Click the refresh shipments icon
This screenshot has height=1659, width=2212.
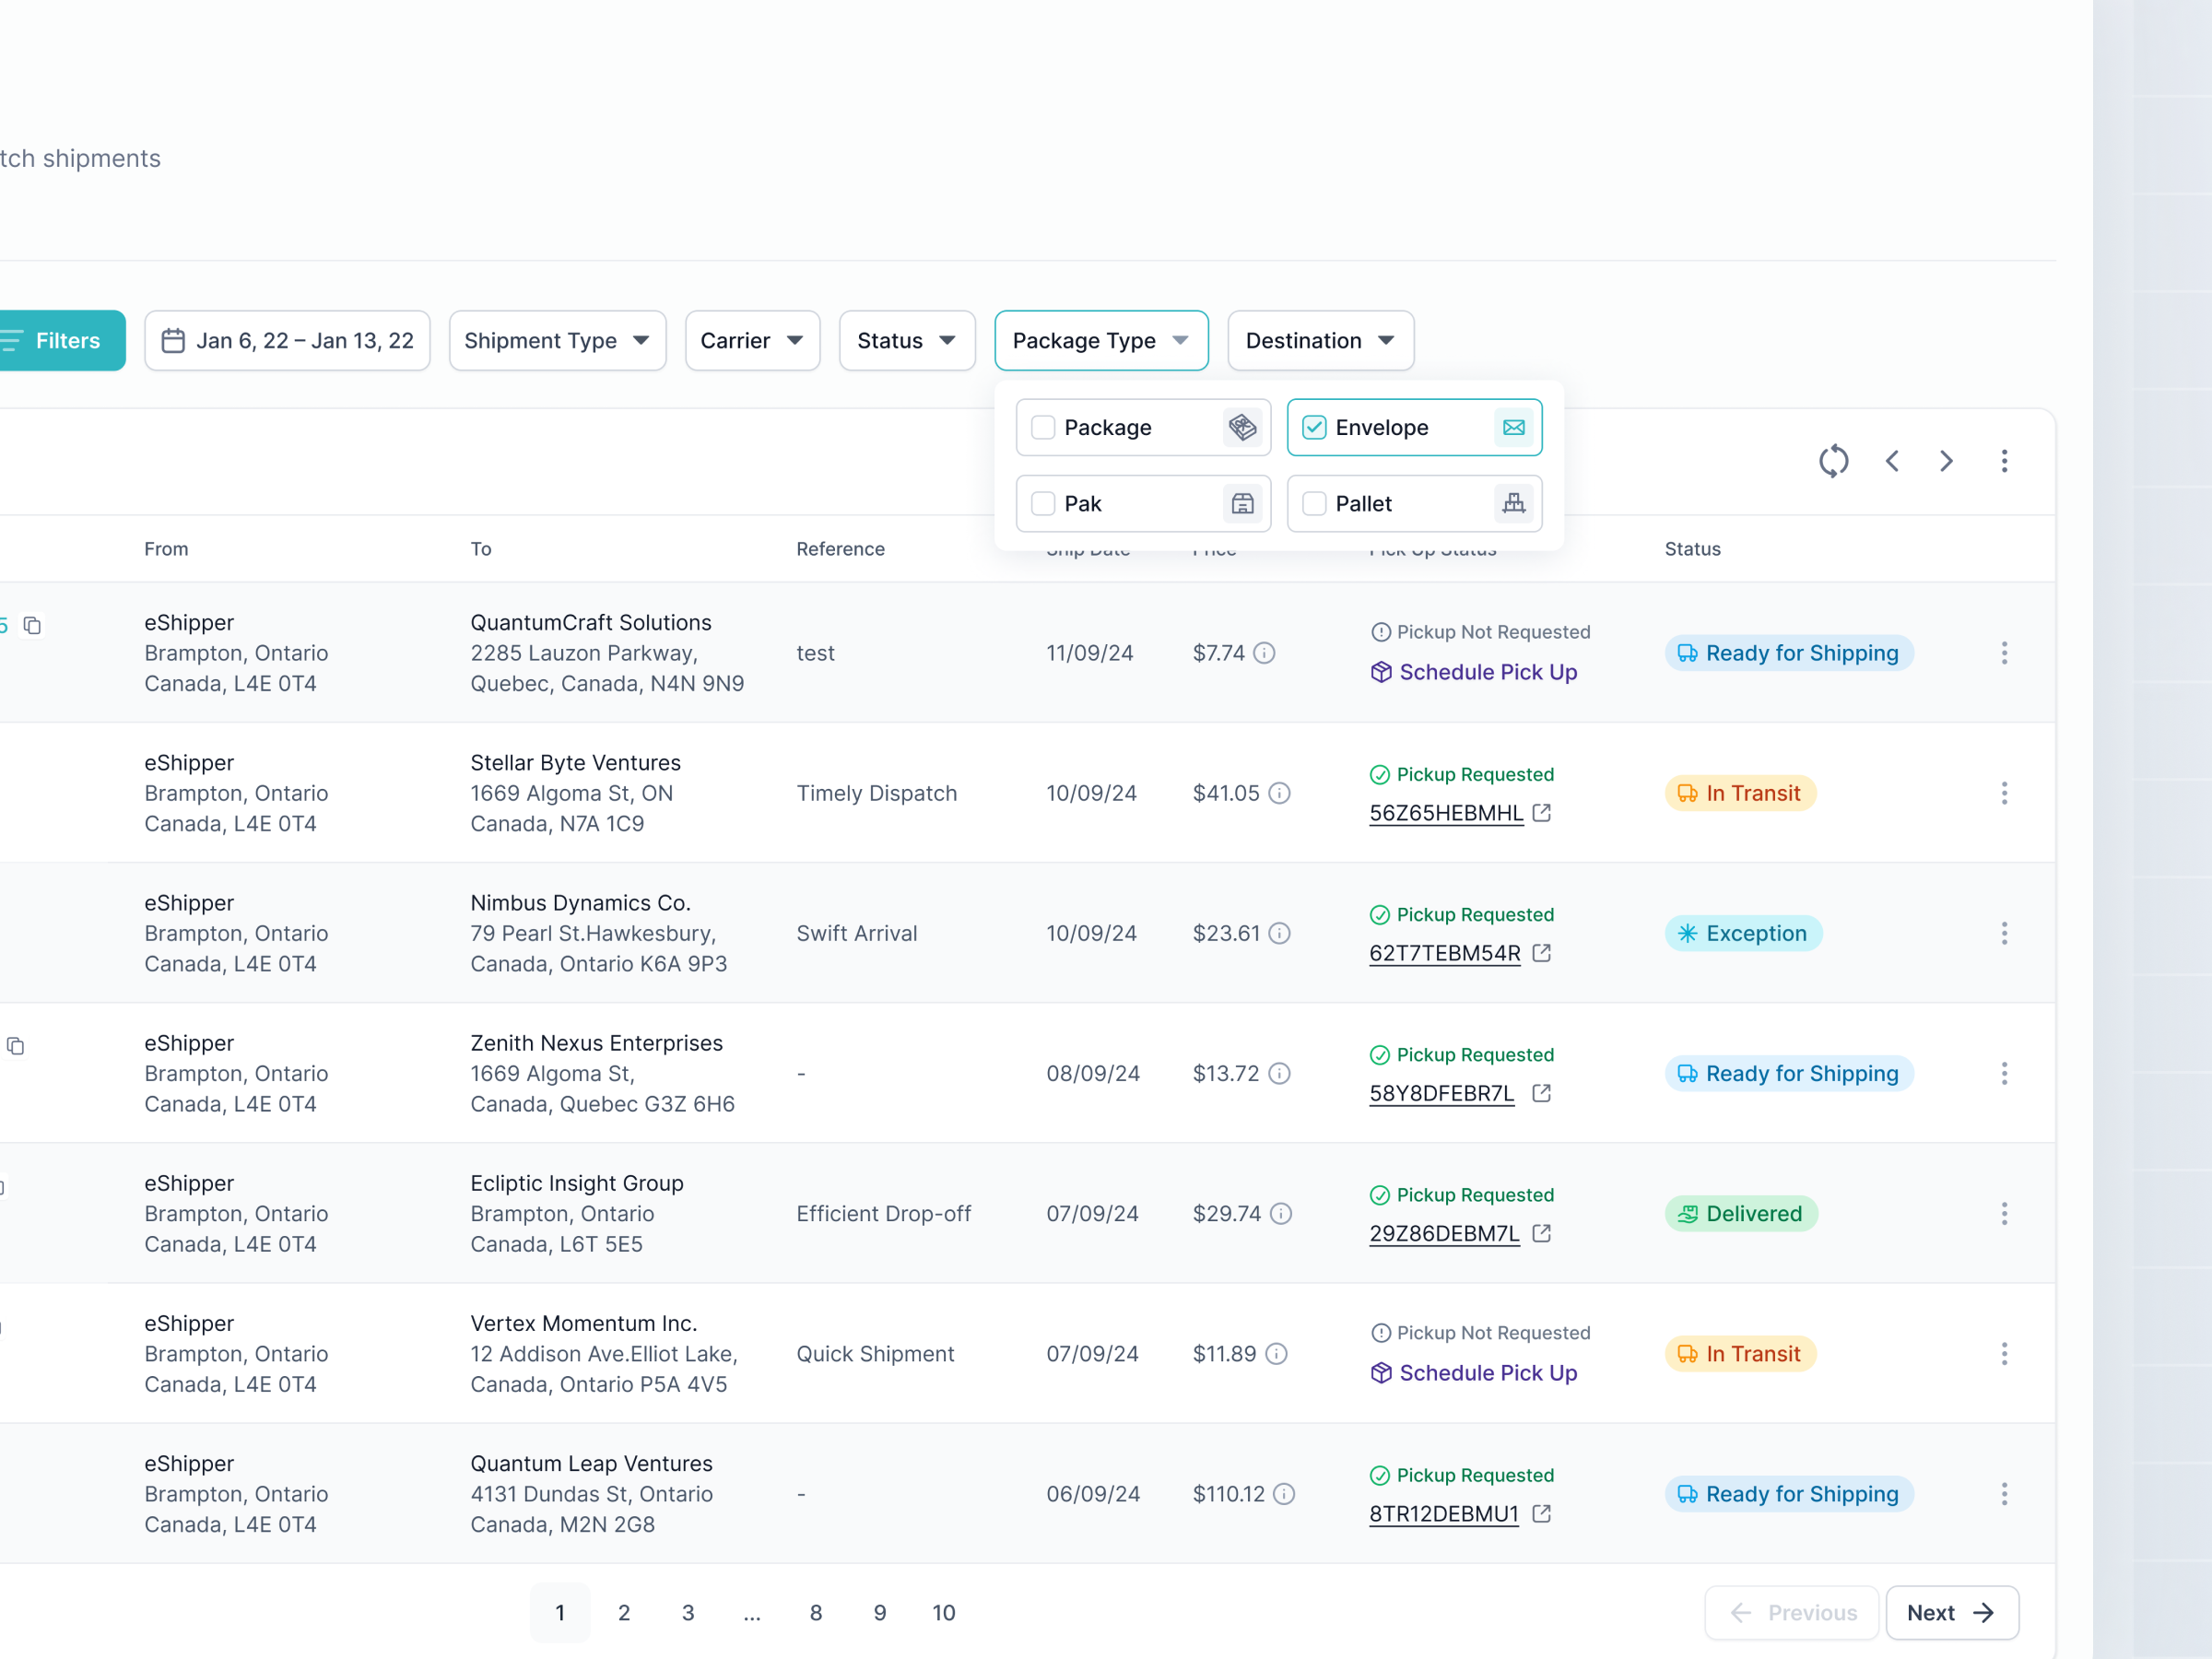tap(1834, 461)
